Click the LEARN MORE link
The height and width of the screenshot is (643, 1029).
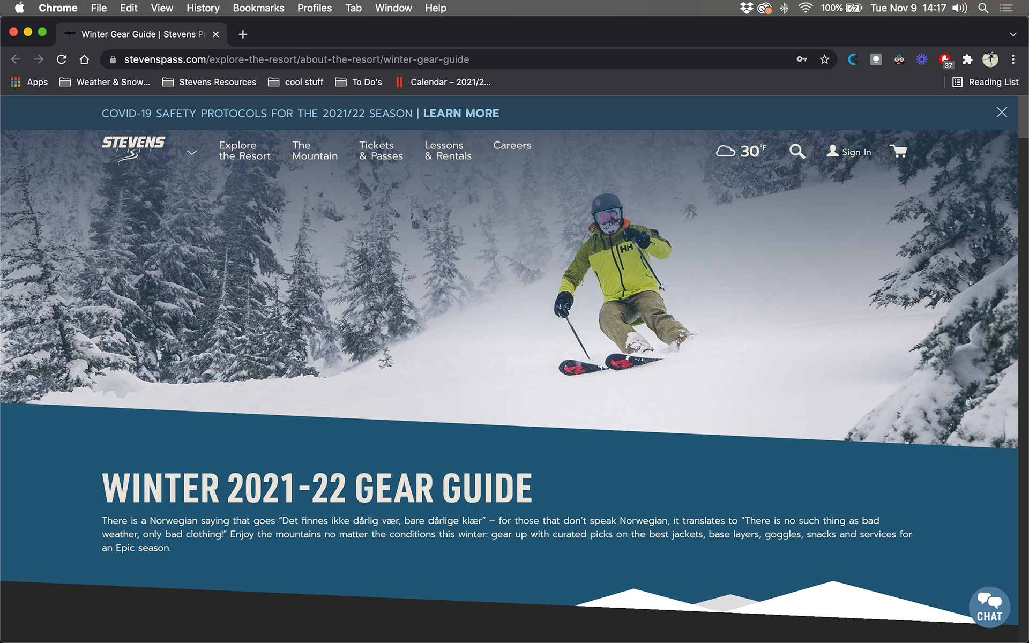(461, 113)
